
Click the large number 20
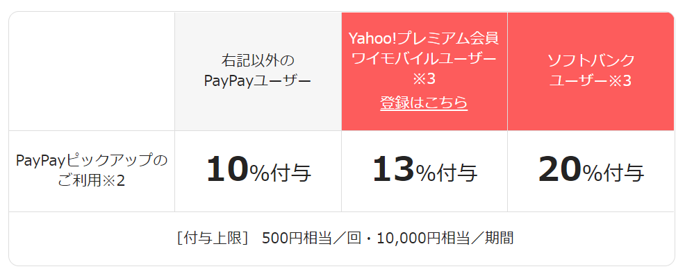(x=560, y=170)
